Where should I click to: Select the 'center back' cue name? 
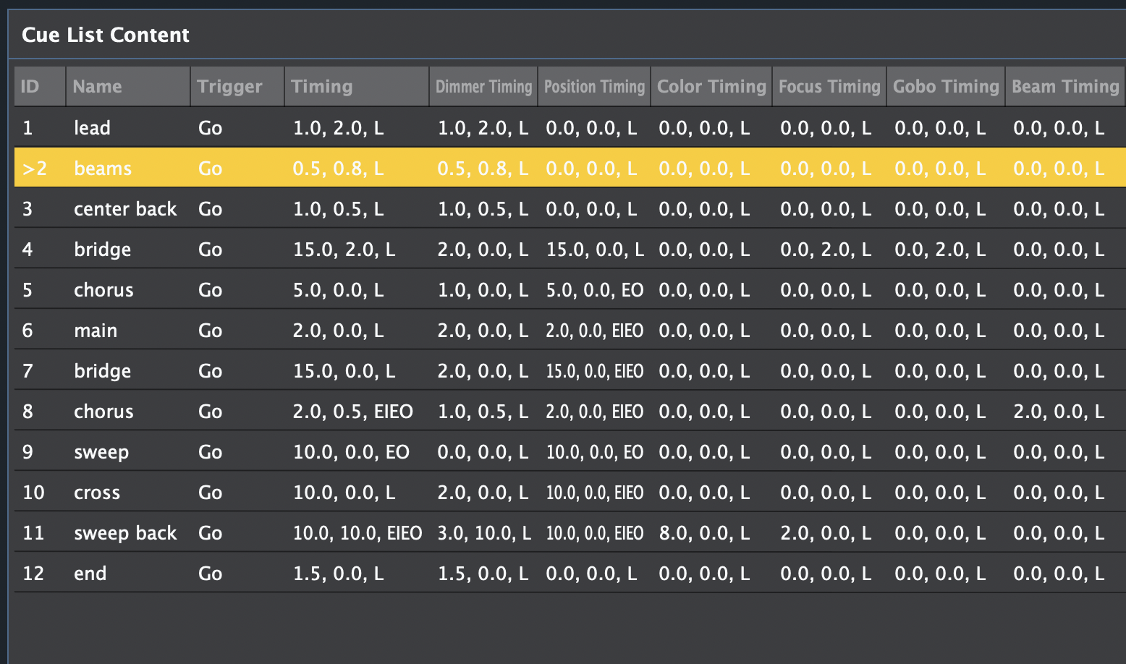click(125, 209)
